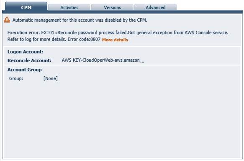
Task: Open the More details link
Action: tap(115, 40)
